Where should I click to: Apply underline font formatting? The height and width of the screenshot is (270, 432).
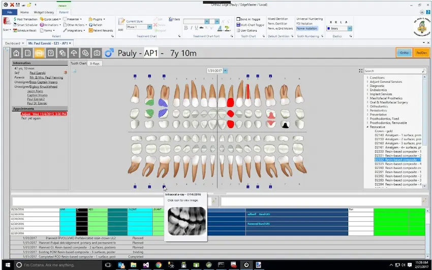(197, 28)
